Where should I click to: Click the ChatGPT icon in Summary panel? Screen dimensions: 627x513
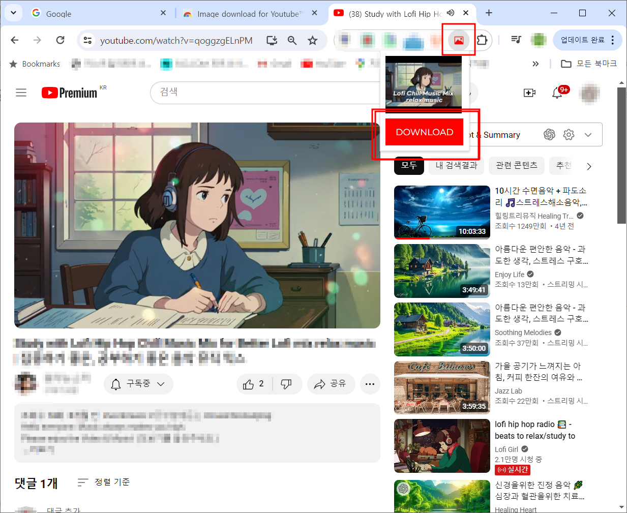tap(549, 134)
